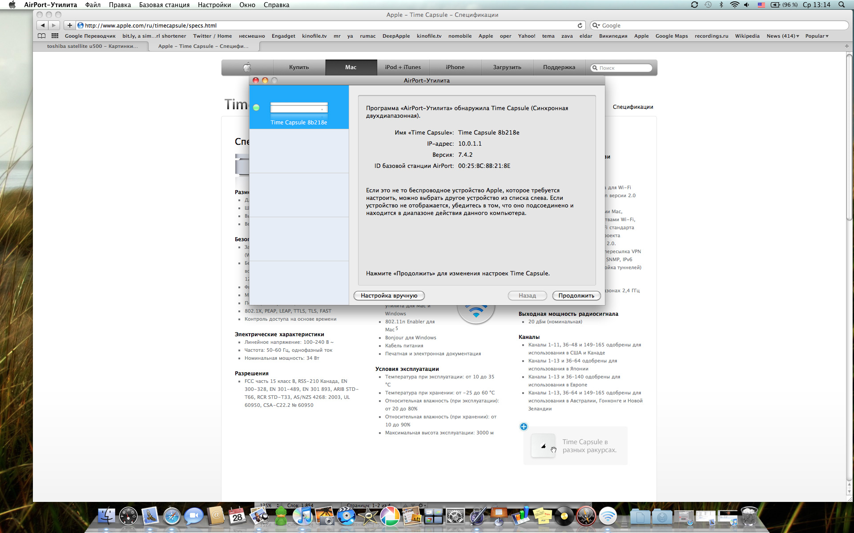Image resolution: width=854 pixels, height=533 pixels.
Task: Open the Правка menu
Action: coord(120,4)
